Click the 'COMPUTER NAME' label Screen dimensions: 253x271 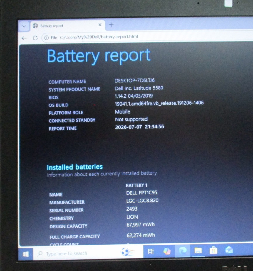point(67,82)
